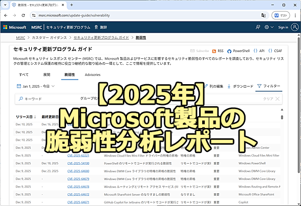Viewport: 301px width, 206px height.
Task: Open the 謝辞 acknowledgements link
Action: point(101,28)
